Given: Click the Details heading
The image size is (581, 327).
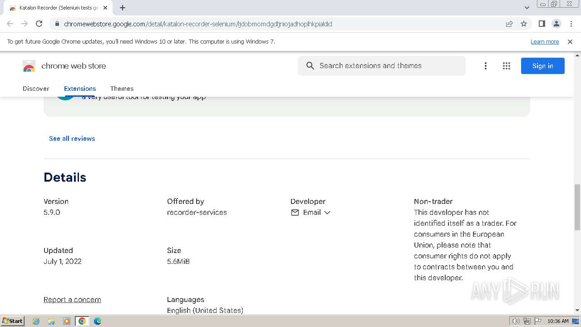Looking at the screenshot, I should pyautogui.click(x=65, y=177).
